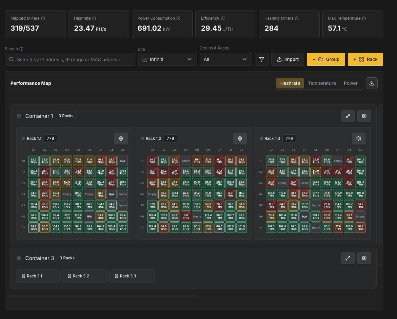Open Rack 1.2 settings gear
Screen dimensions: 397x319
coord(240,138)
